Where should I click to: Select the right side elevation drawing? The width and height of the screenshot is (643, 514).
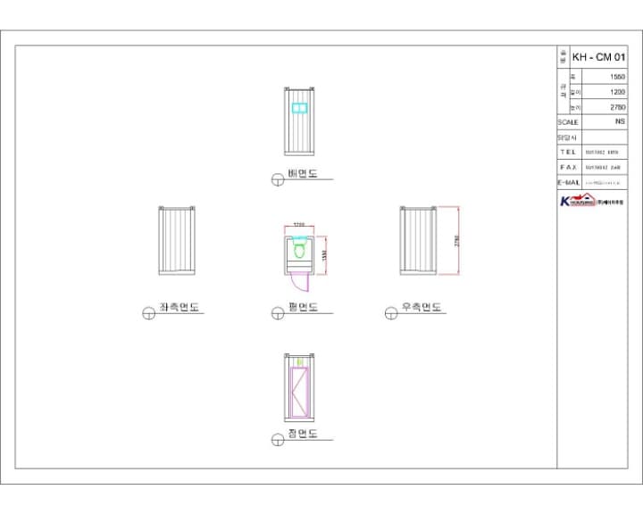tap(418, 241)
